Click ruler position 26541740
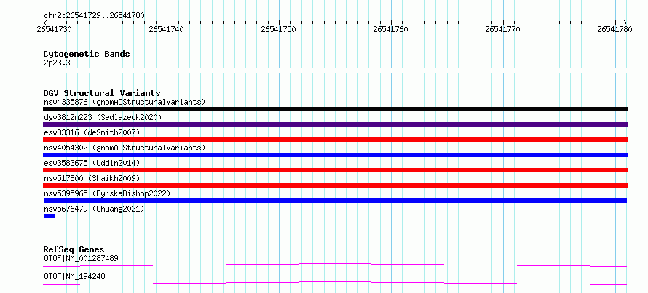 [x=167, y=29]
